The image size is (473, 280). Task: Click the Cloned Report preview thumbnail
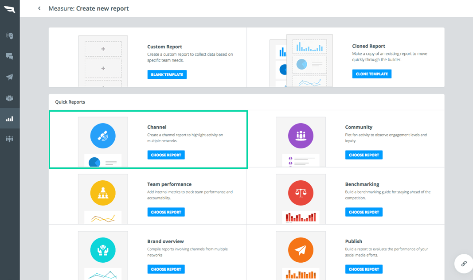click(301, 61)
